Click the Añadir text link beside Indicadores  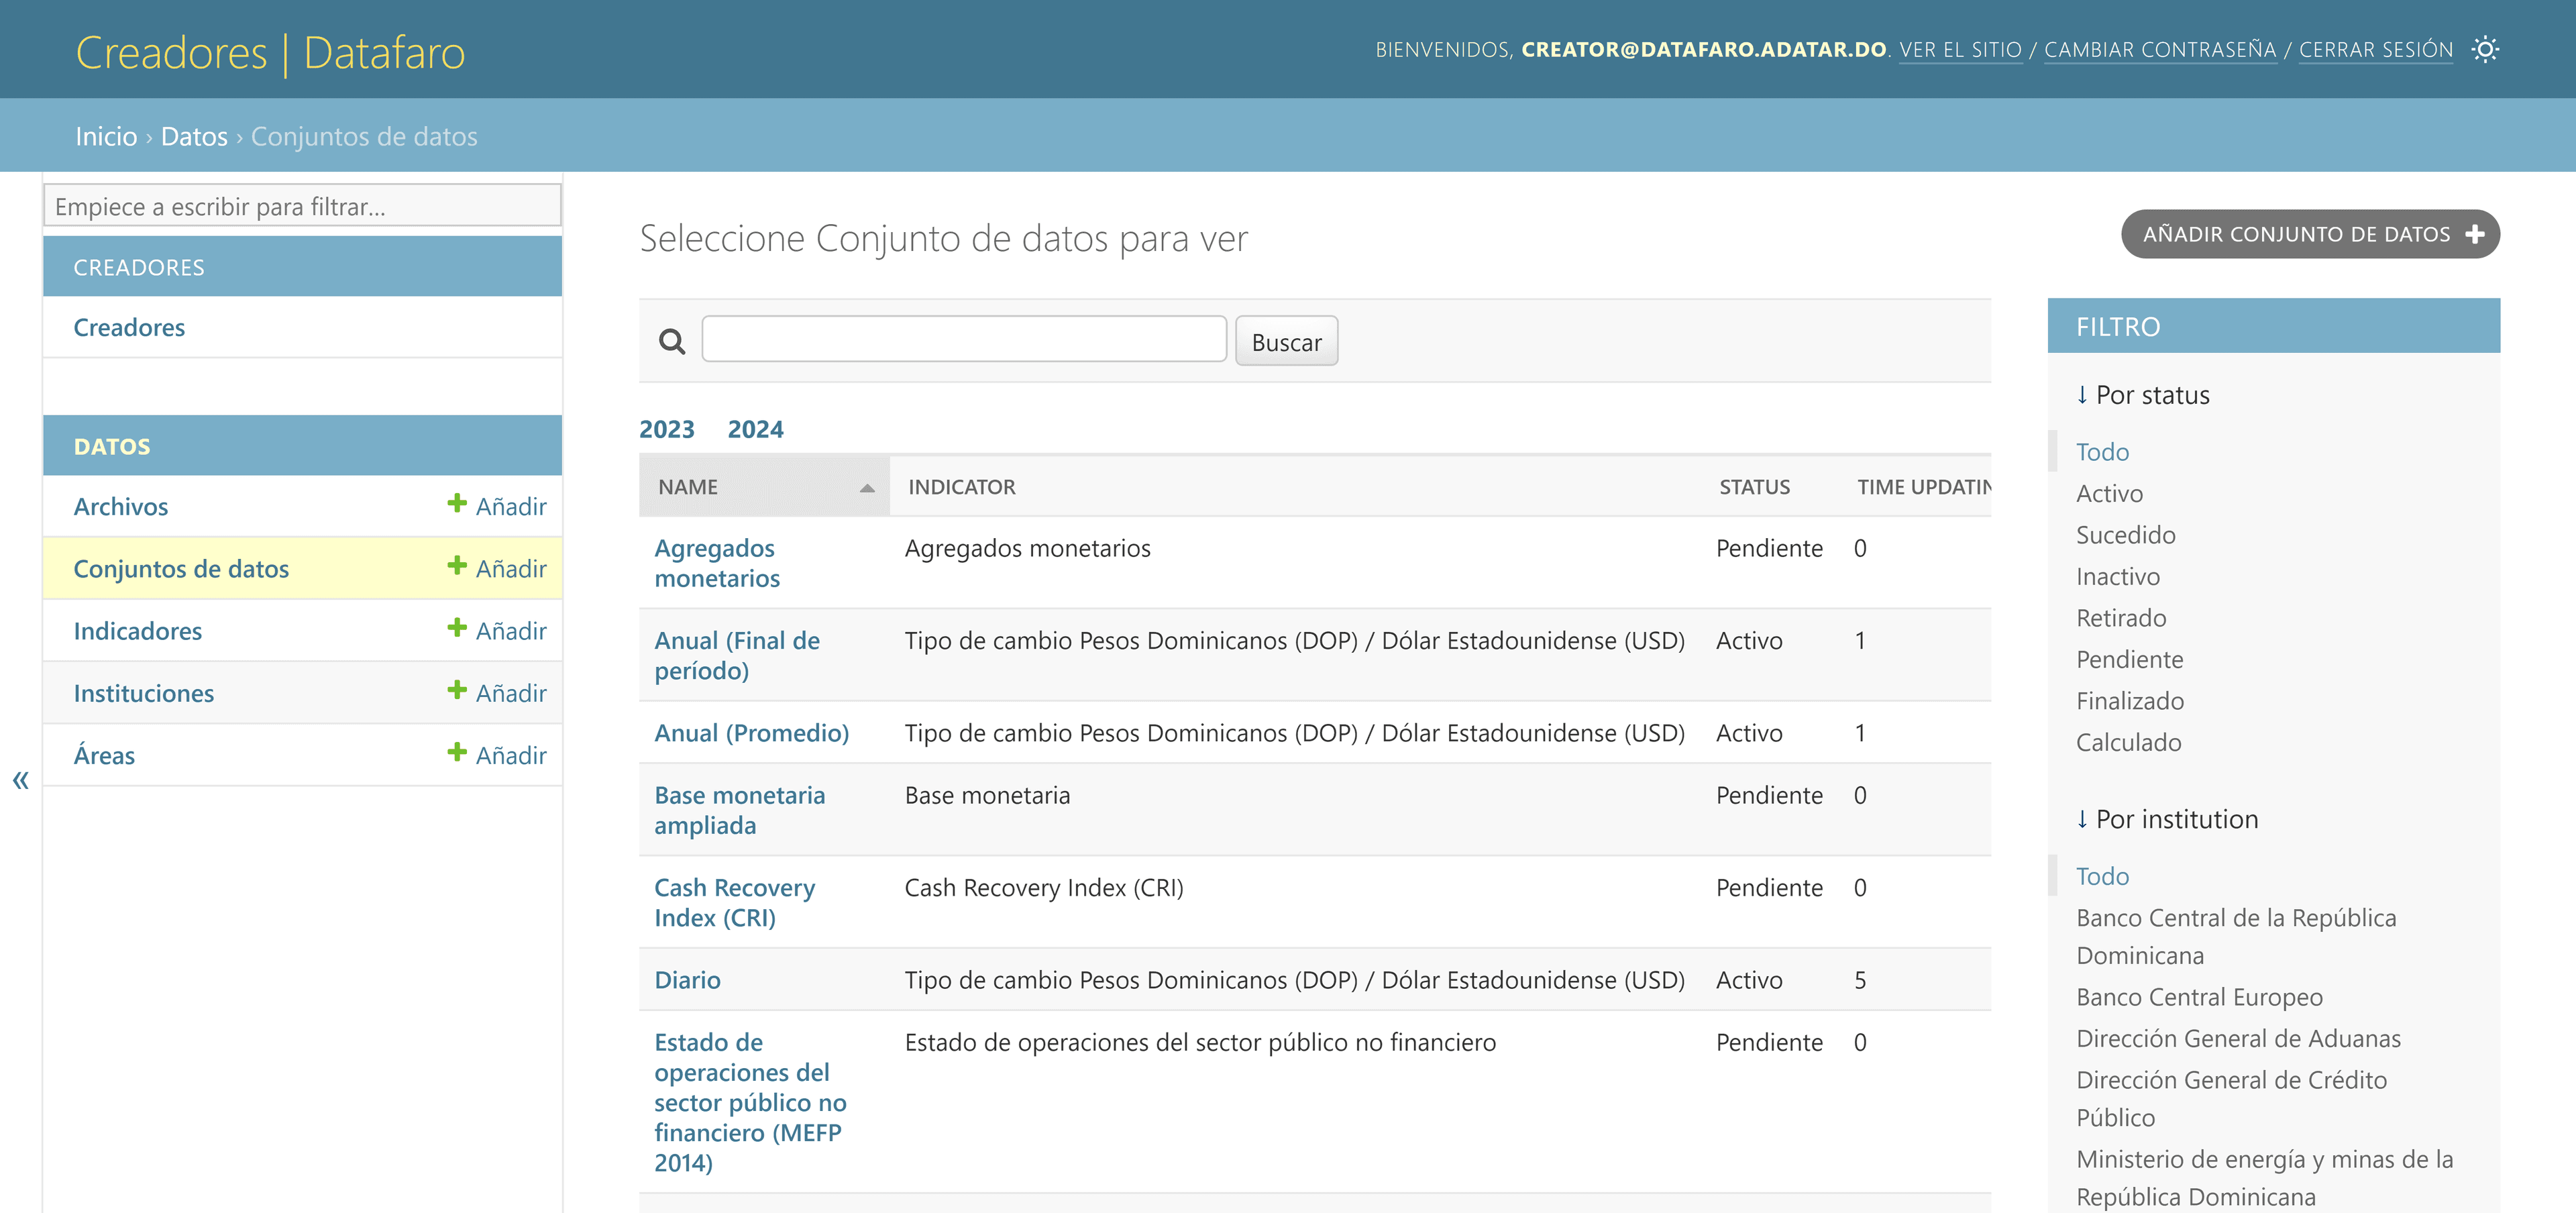511,631
